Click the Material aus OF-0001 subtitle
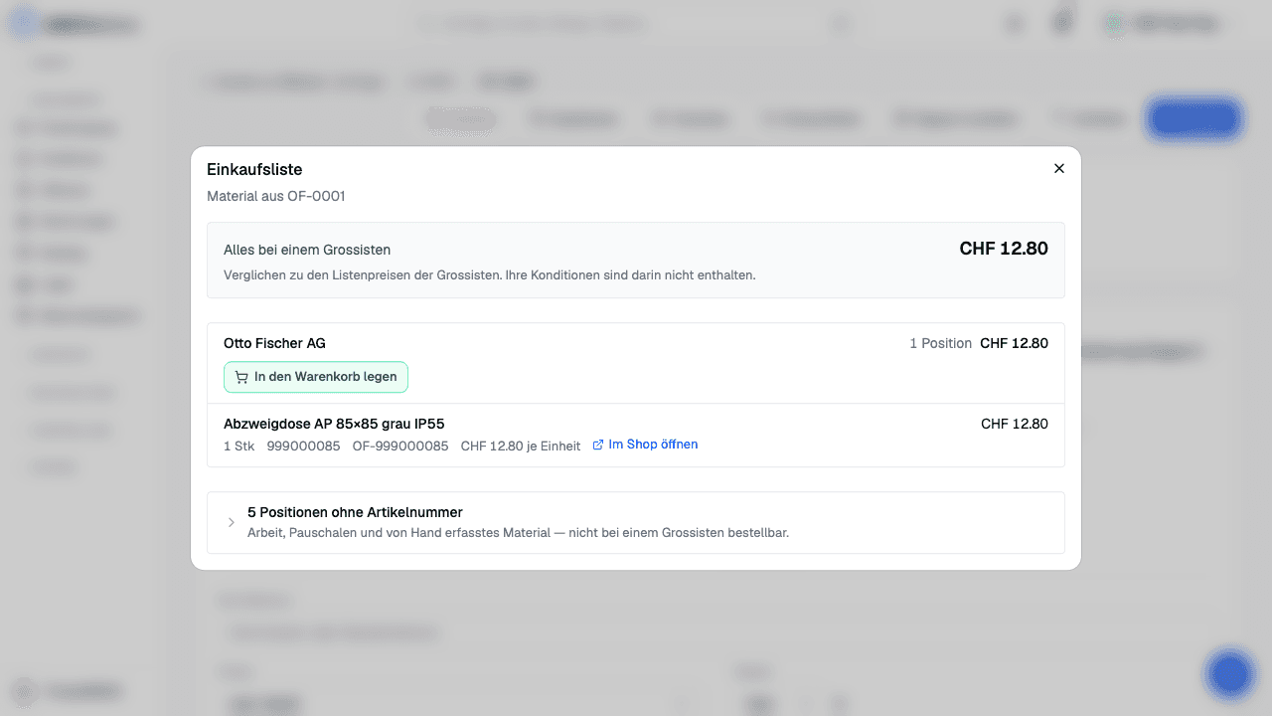 pos(276,196)
